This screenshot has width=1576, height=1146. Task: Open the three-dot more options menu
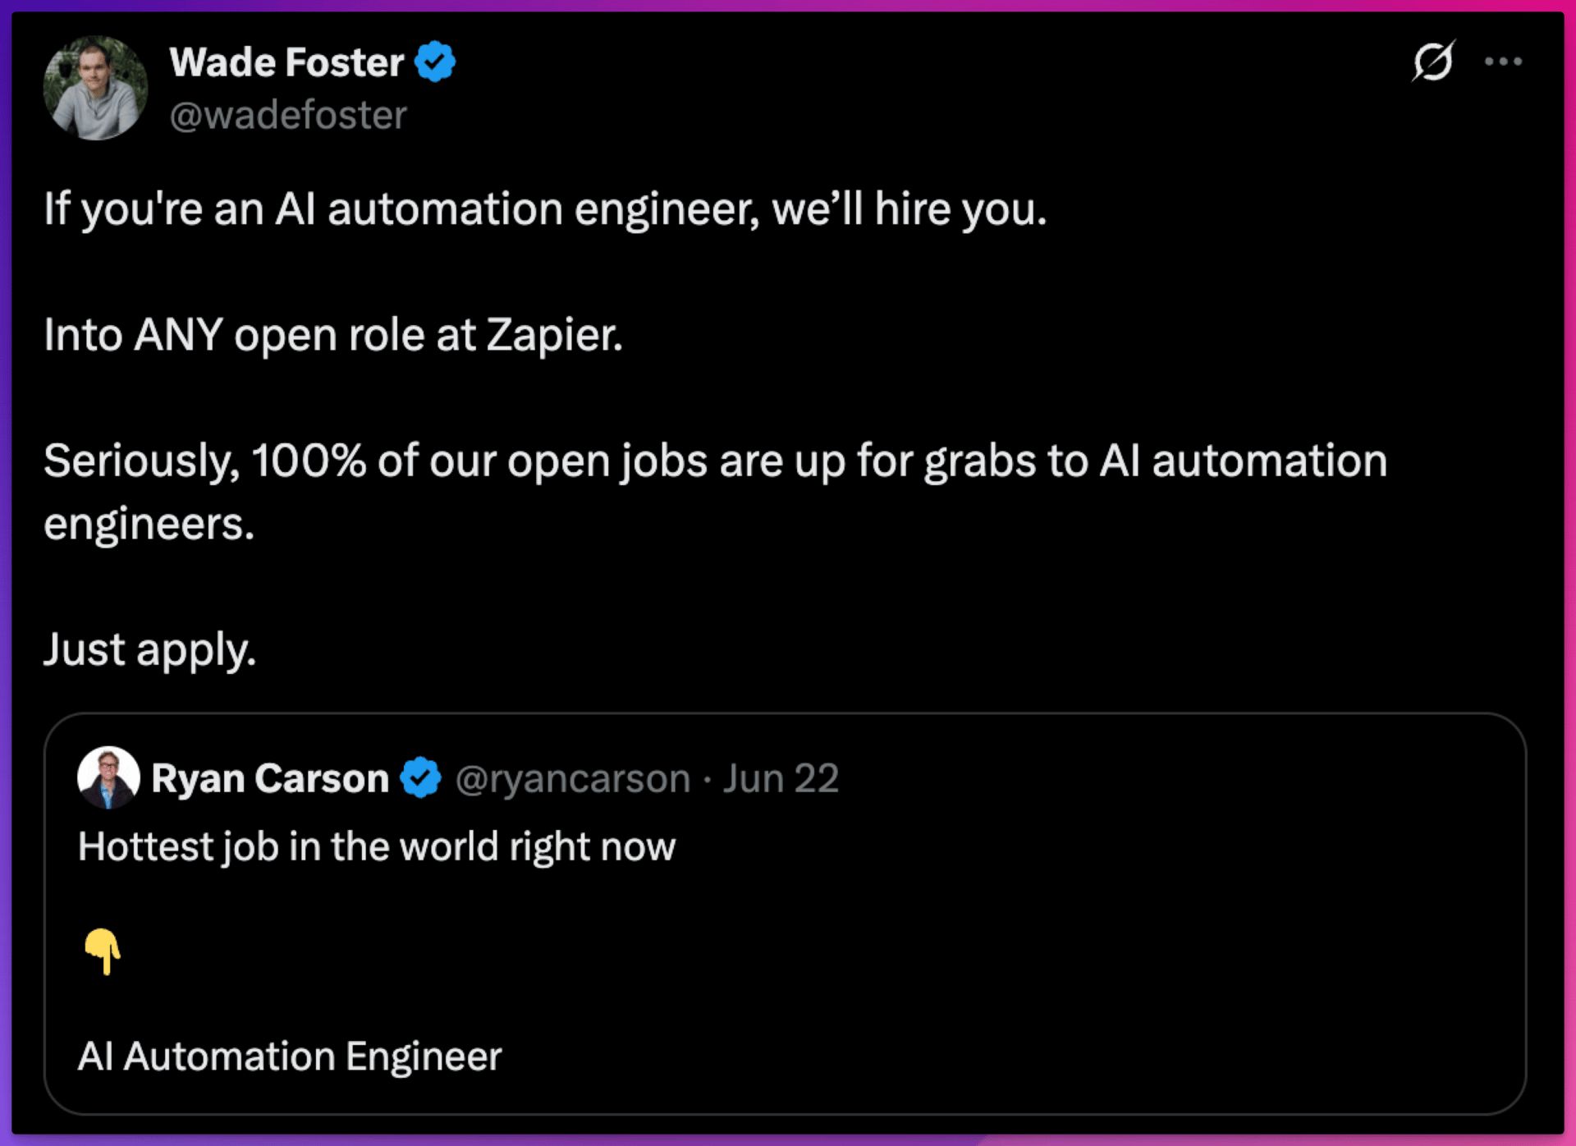click(x=1503, y=62)
